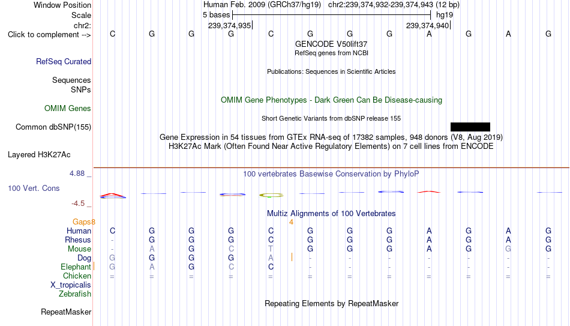Click the first base C in sequence row
Screen dimensions: 570x326
click(x=112, y=34)
